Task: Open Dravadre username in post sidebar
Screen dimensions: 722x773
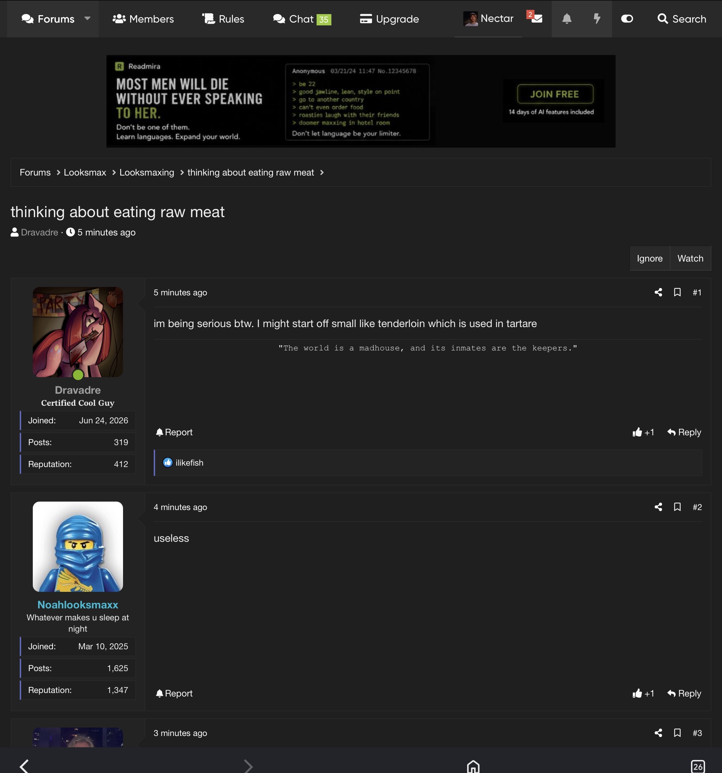Action: click(78, 390)
